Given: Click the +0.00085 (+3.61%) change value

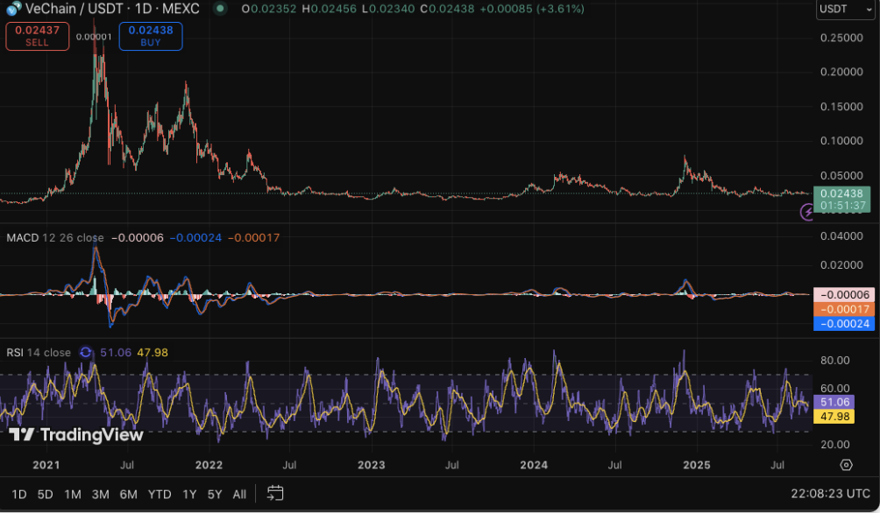Looking at the screenshot, I should [x=532, y=9].
